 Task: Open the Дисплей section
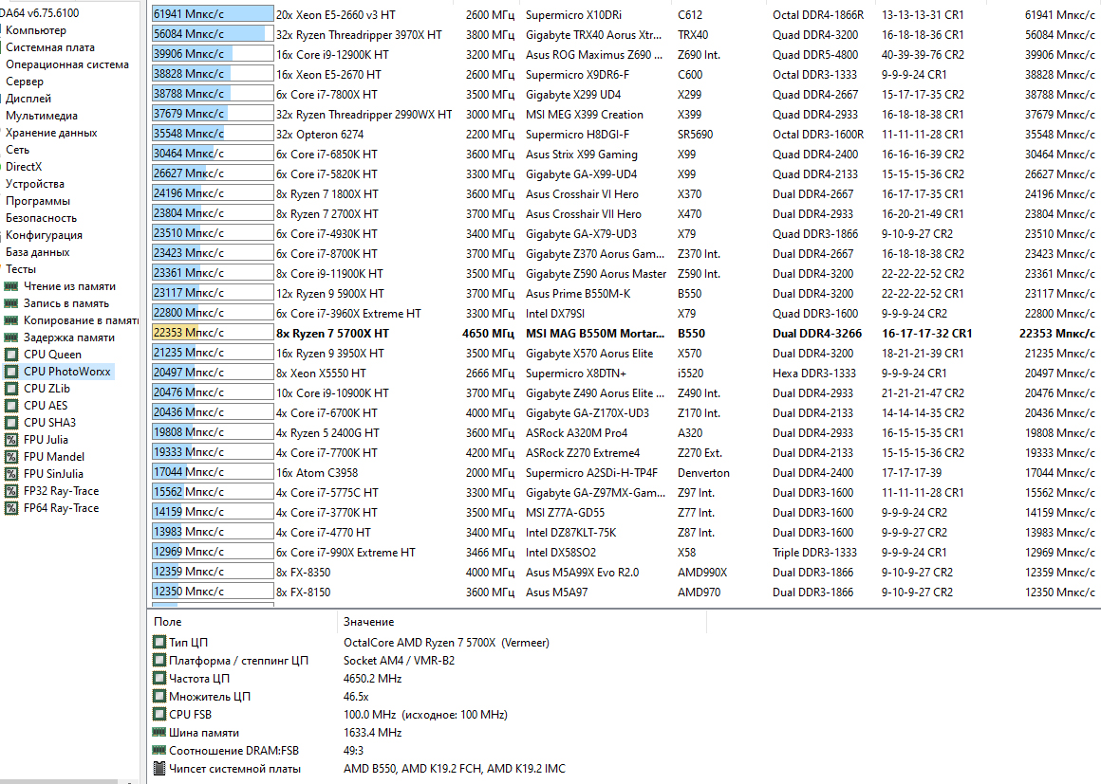pyautogui.click(x=28, y=99)
